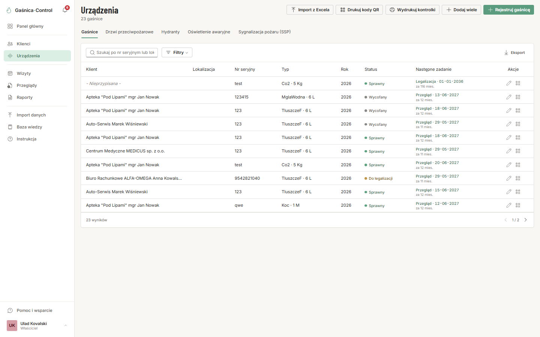The width and height of the screenshot is (540, 337).
Task: Click edit pencil icon for serial 123415 row
Action: 509,97
